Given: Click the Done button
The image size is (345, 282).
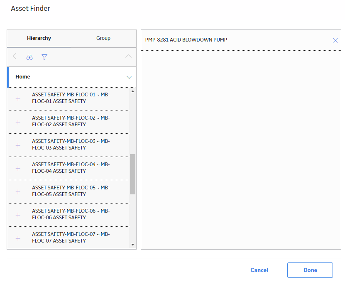Looking at the screenshot, I should pyautogui.click(x=310, y=270).
